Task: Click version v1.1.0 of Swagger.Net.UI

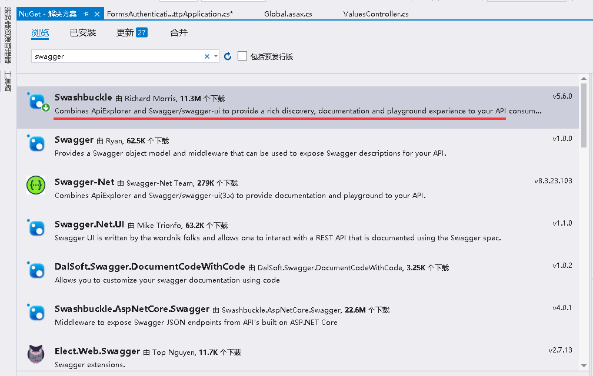Action: 562,223
